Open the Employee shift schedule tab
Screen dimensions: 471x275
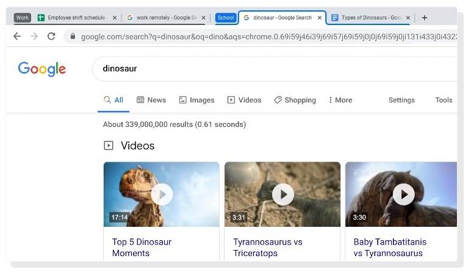point(73,18)
